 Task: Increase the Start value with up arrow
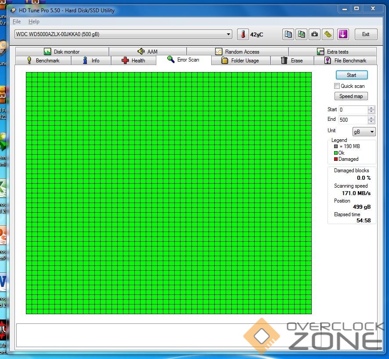371,108
